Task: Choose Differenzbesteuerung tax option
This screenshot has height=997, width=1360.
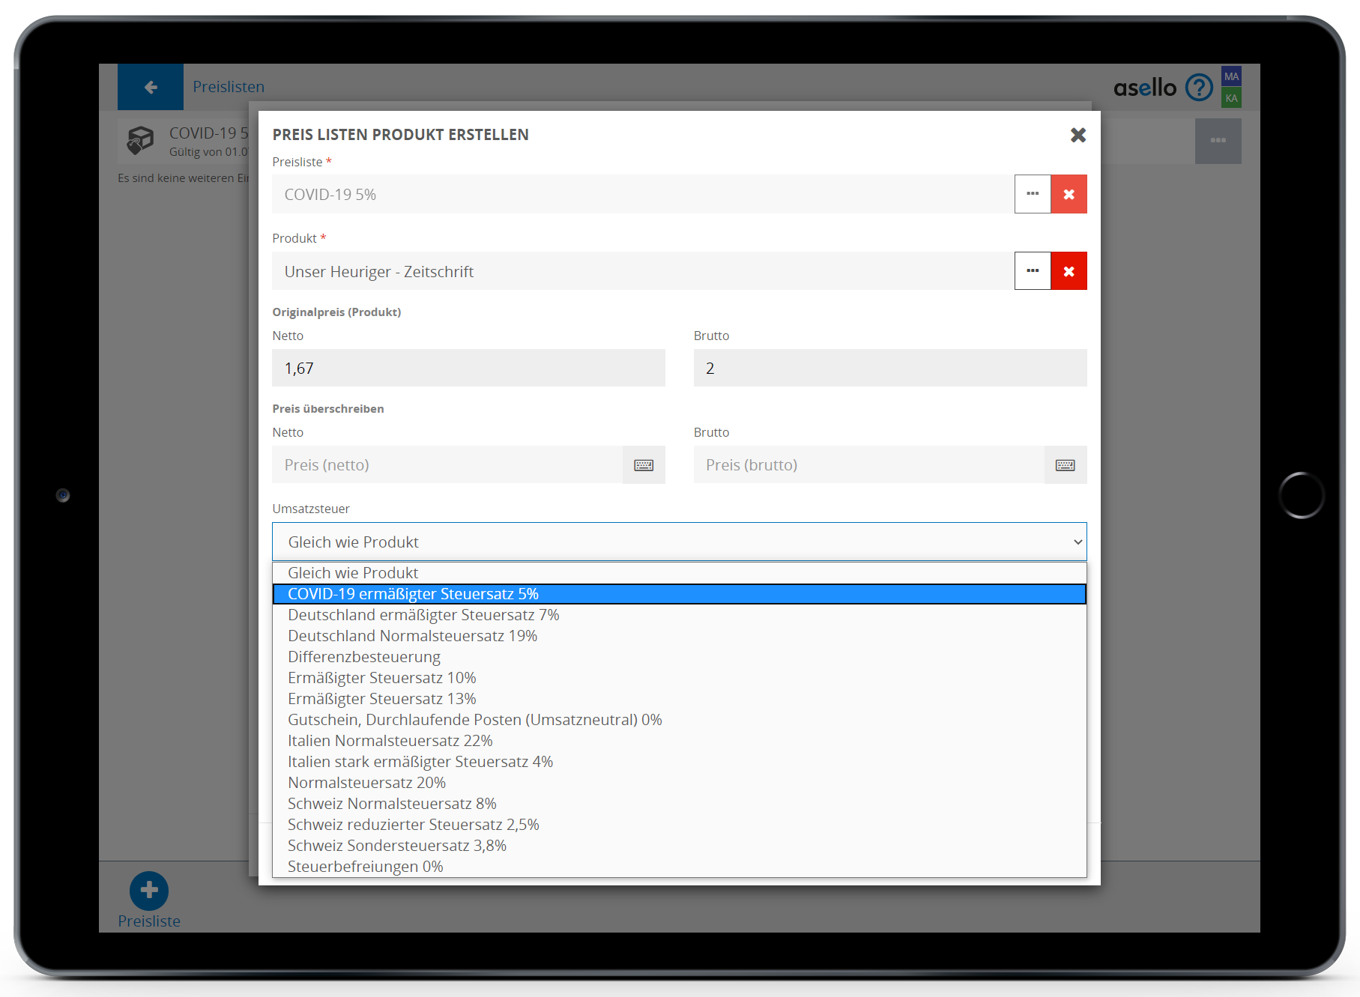Action: [x=364, y=657]
